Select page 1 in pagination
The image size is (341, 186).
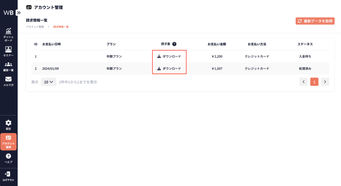pyautogui.click(x=314, y=82)
